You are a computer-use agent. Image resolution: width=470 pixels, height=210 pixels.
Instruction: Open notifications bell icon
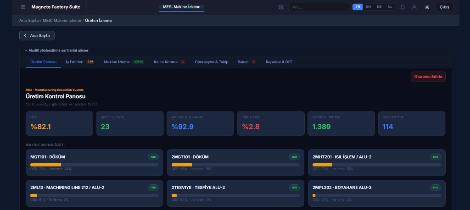pyautogui.click(x=403, y=7)
